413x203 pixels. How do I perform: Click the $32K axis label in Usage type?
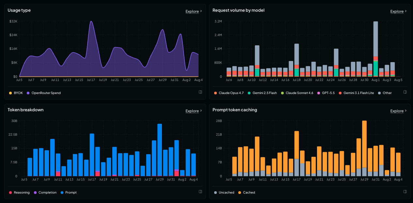point(13,21)
